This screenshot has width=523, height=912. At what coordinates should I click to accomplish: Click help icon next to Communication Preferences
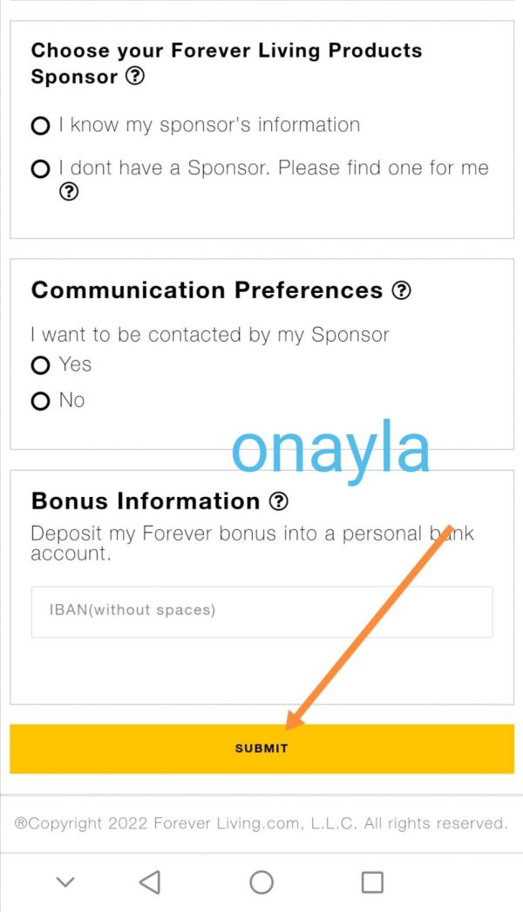[x=401, y=290]
